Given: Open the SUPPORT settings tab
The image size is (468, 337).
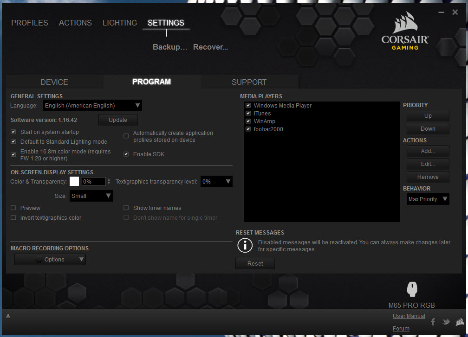Looking at the screenshot, I should click(x=249, y=82).
